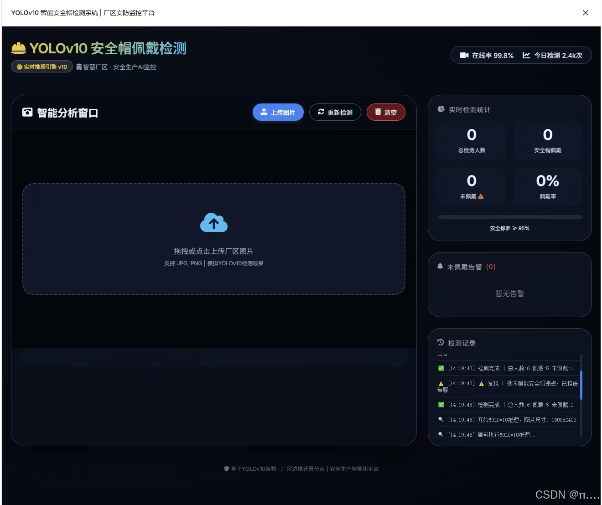Click the 智能分析窗口 heading text
602x505 pixels.
click(x=67, y=113)
